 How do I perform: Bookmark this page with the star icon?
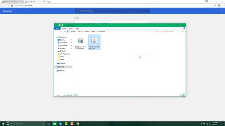click(x=215, y=6)
